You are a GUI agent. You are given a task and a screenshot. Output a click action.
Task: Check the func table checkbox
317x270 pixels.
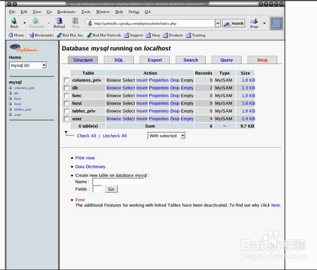click(x=66, y=96)
